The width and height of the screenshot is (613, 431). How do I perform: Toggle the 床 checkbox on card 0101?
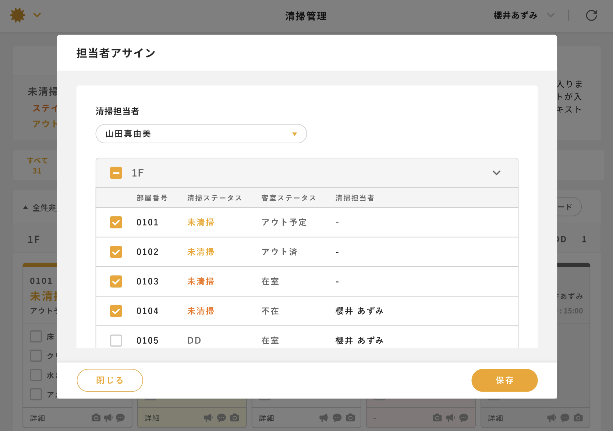click(x=36, y=336)
